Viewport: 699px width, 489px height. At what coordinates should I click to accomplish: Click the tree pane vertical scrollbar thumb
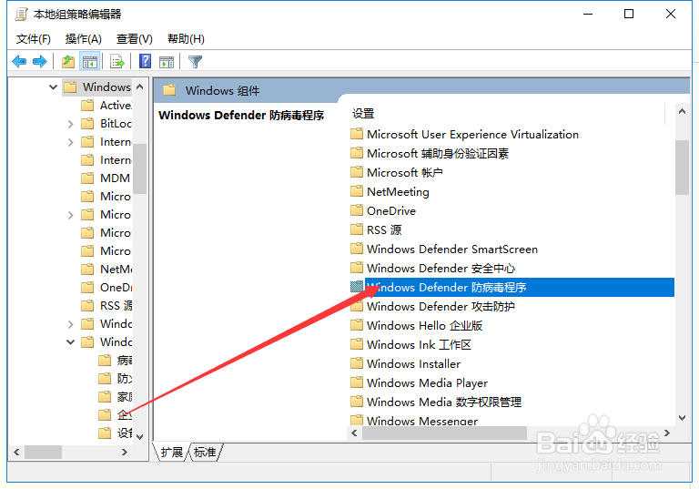point(139,168)
